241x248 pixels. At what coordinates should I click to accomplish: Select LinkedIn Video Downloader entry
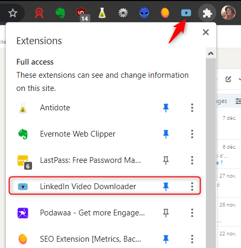point(88,187)
